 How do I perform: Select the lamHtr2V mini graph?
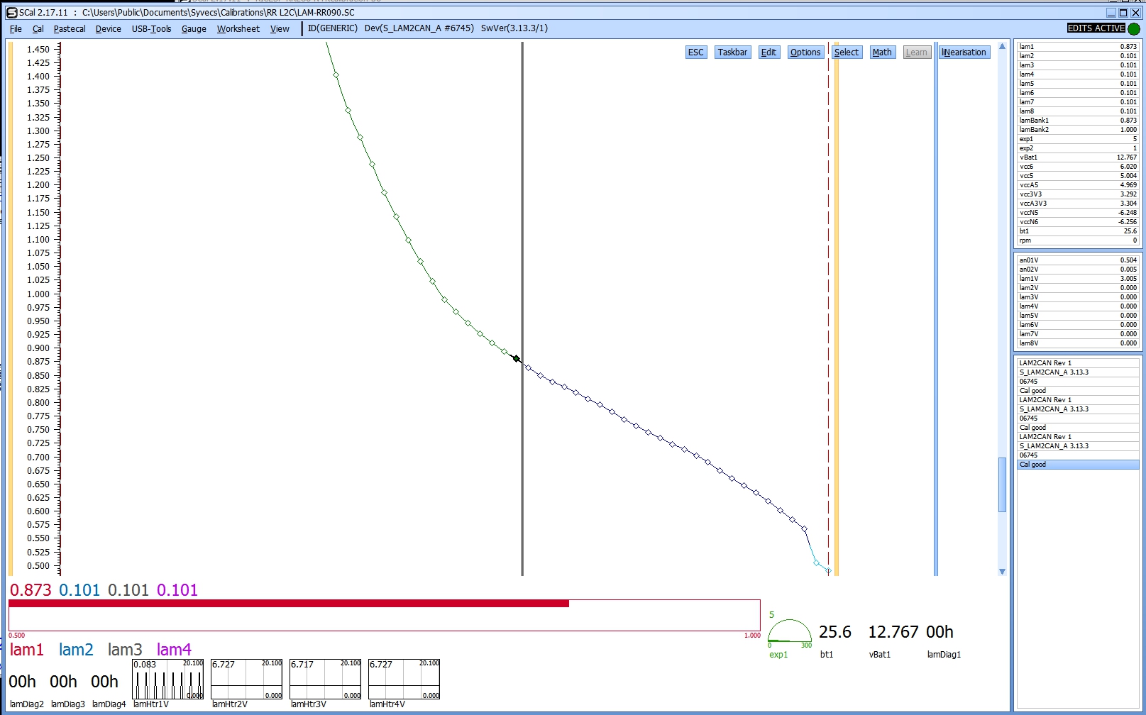tap(246, 680)
